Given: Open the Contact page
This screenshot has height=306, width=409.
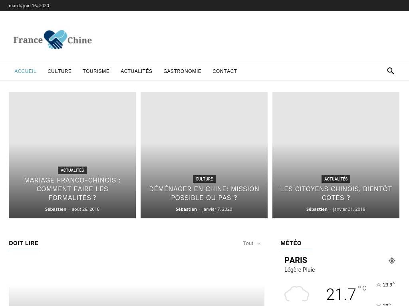Looking at the screenshot, I should pos(224,71).
